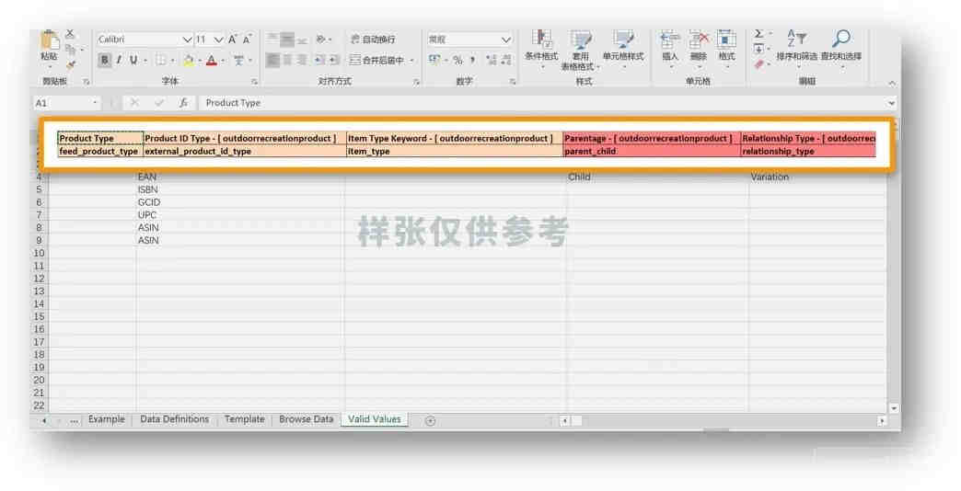Toggle top vertical alignment

272,40
